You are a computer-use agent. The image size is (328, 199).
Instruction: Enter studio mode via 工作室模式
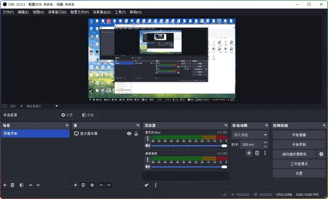click(299, 163)
